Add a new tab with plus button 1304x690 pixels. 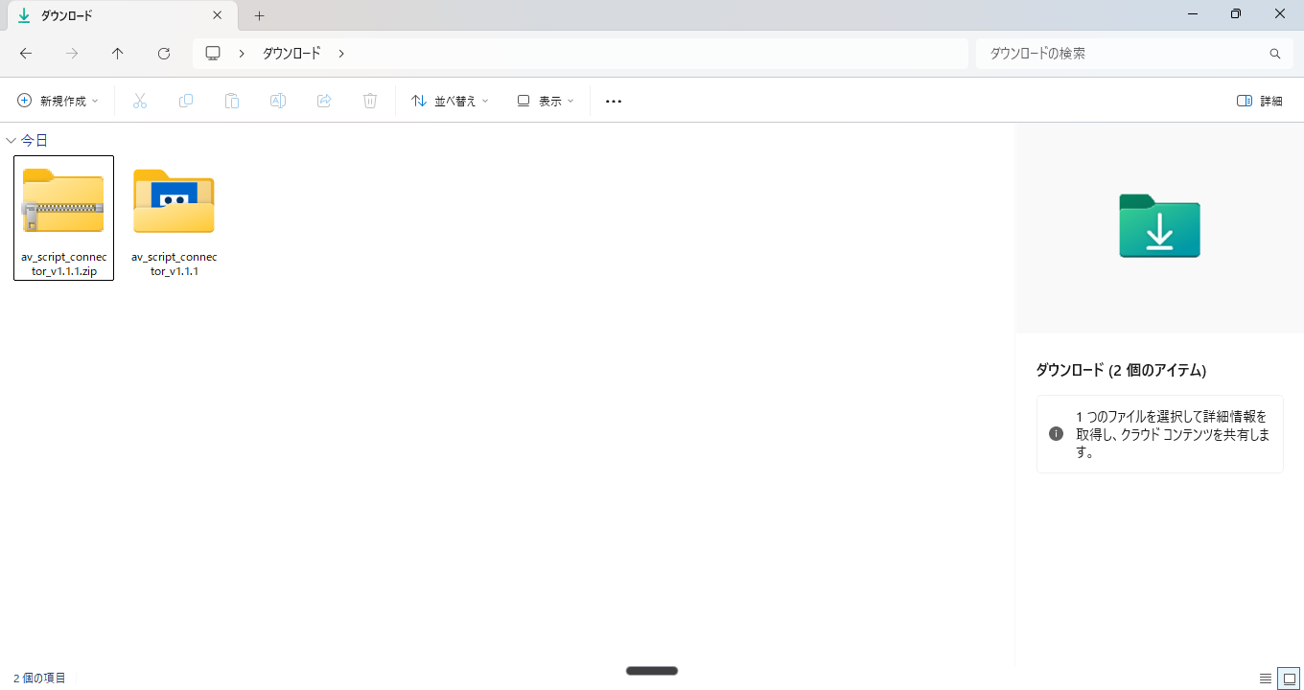coord(259,15)
